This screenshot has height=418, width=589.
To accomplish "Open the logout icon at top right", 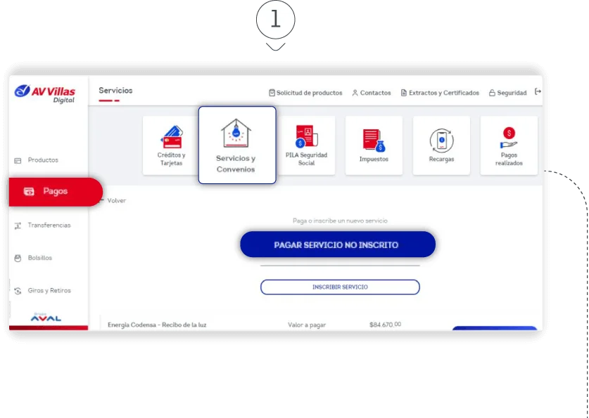I will (x=538, y=92).
